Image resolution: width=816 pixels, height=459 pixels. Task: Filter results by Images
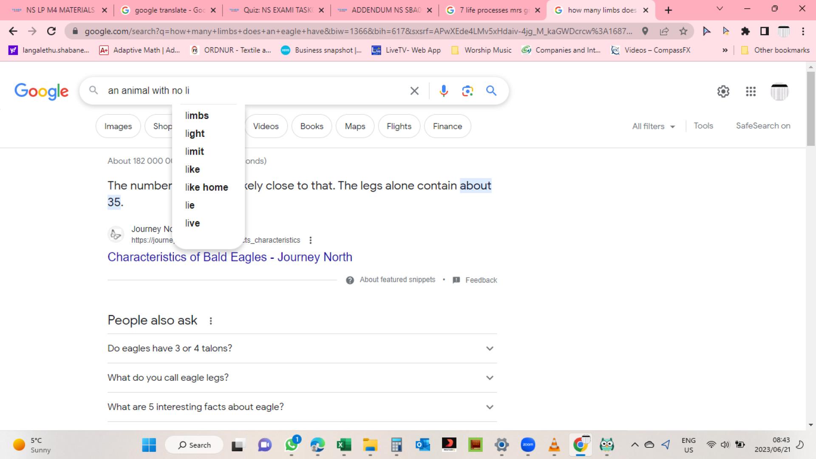118,126
